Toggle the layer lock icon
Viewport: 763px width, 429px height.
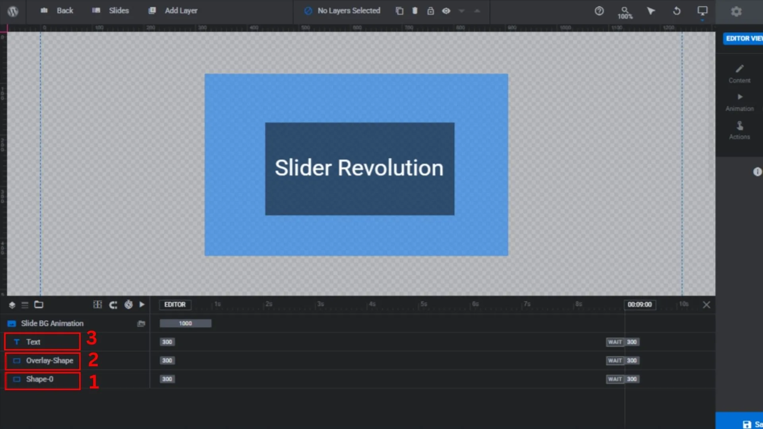(430, 11)
